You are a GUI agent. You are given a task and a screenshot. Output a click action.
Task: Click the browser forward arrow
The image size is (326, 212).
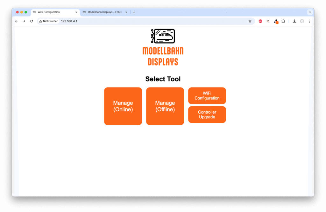[24, 21]
